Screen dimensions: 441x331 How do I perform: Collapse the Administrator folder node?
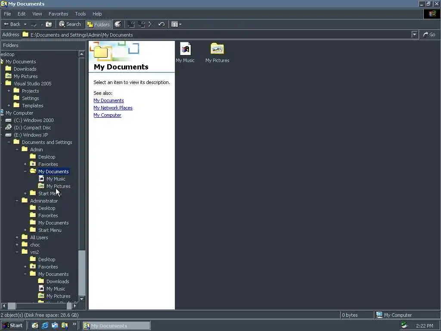click(x=17, y=201)
